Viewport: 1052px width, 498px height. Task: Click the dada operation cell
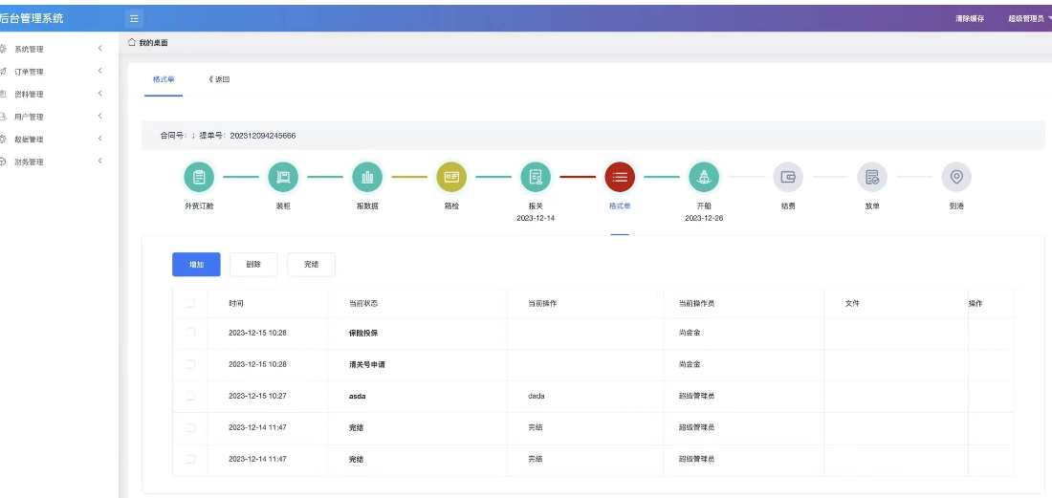[x=537, y=396]
